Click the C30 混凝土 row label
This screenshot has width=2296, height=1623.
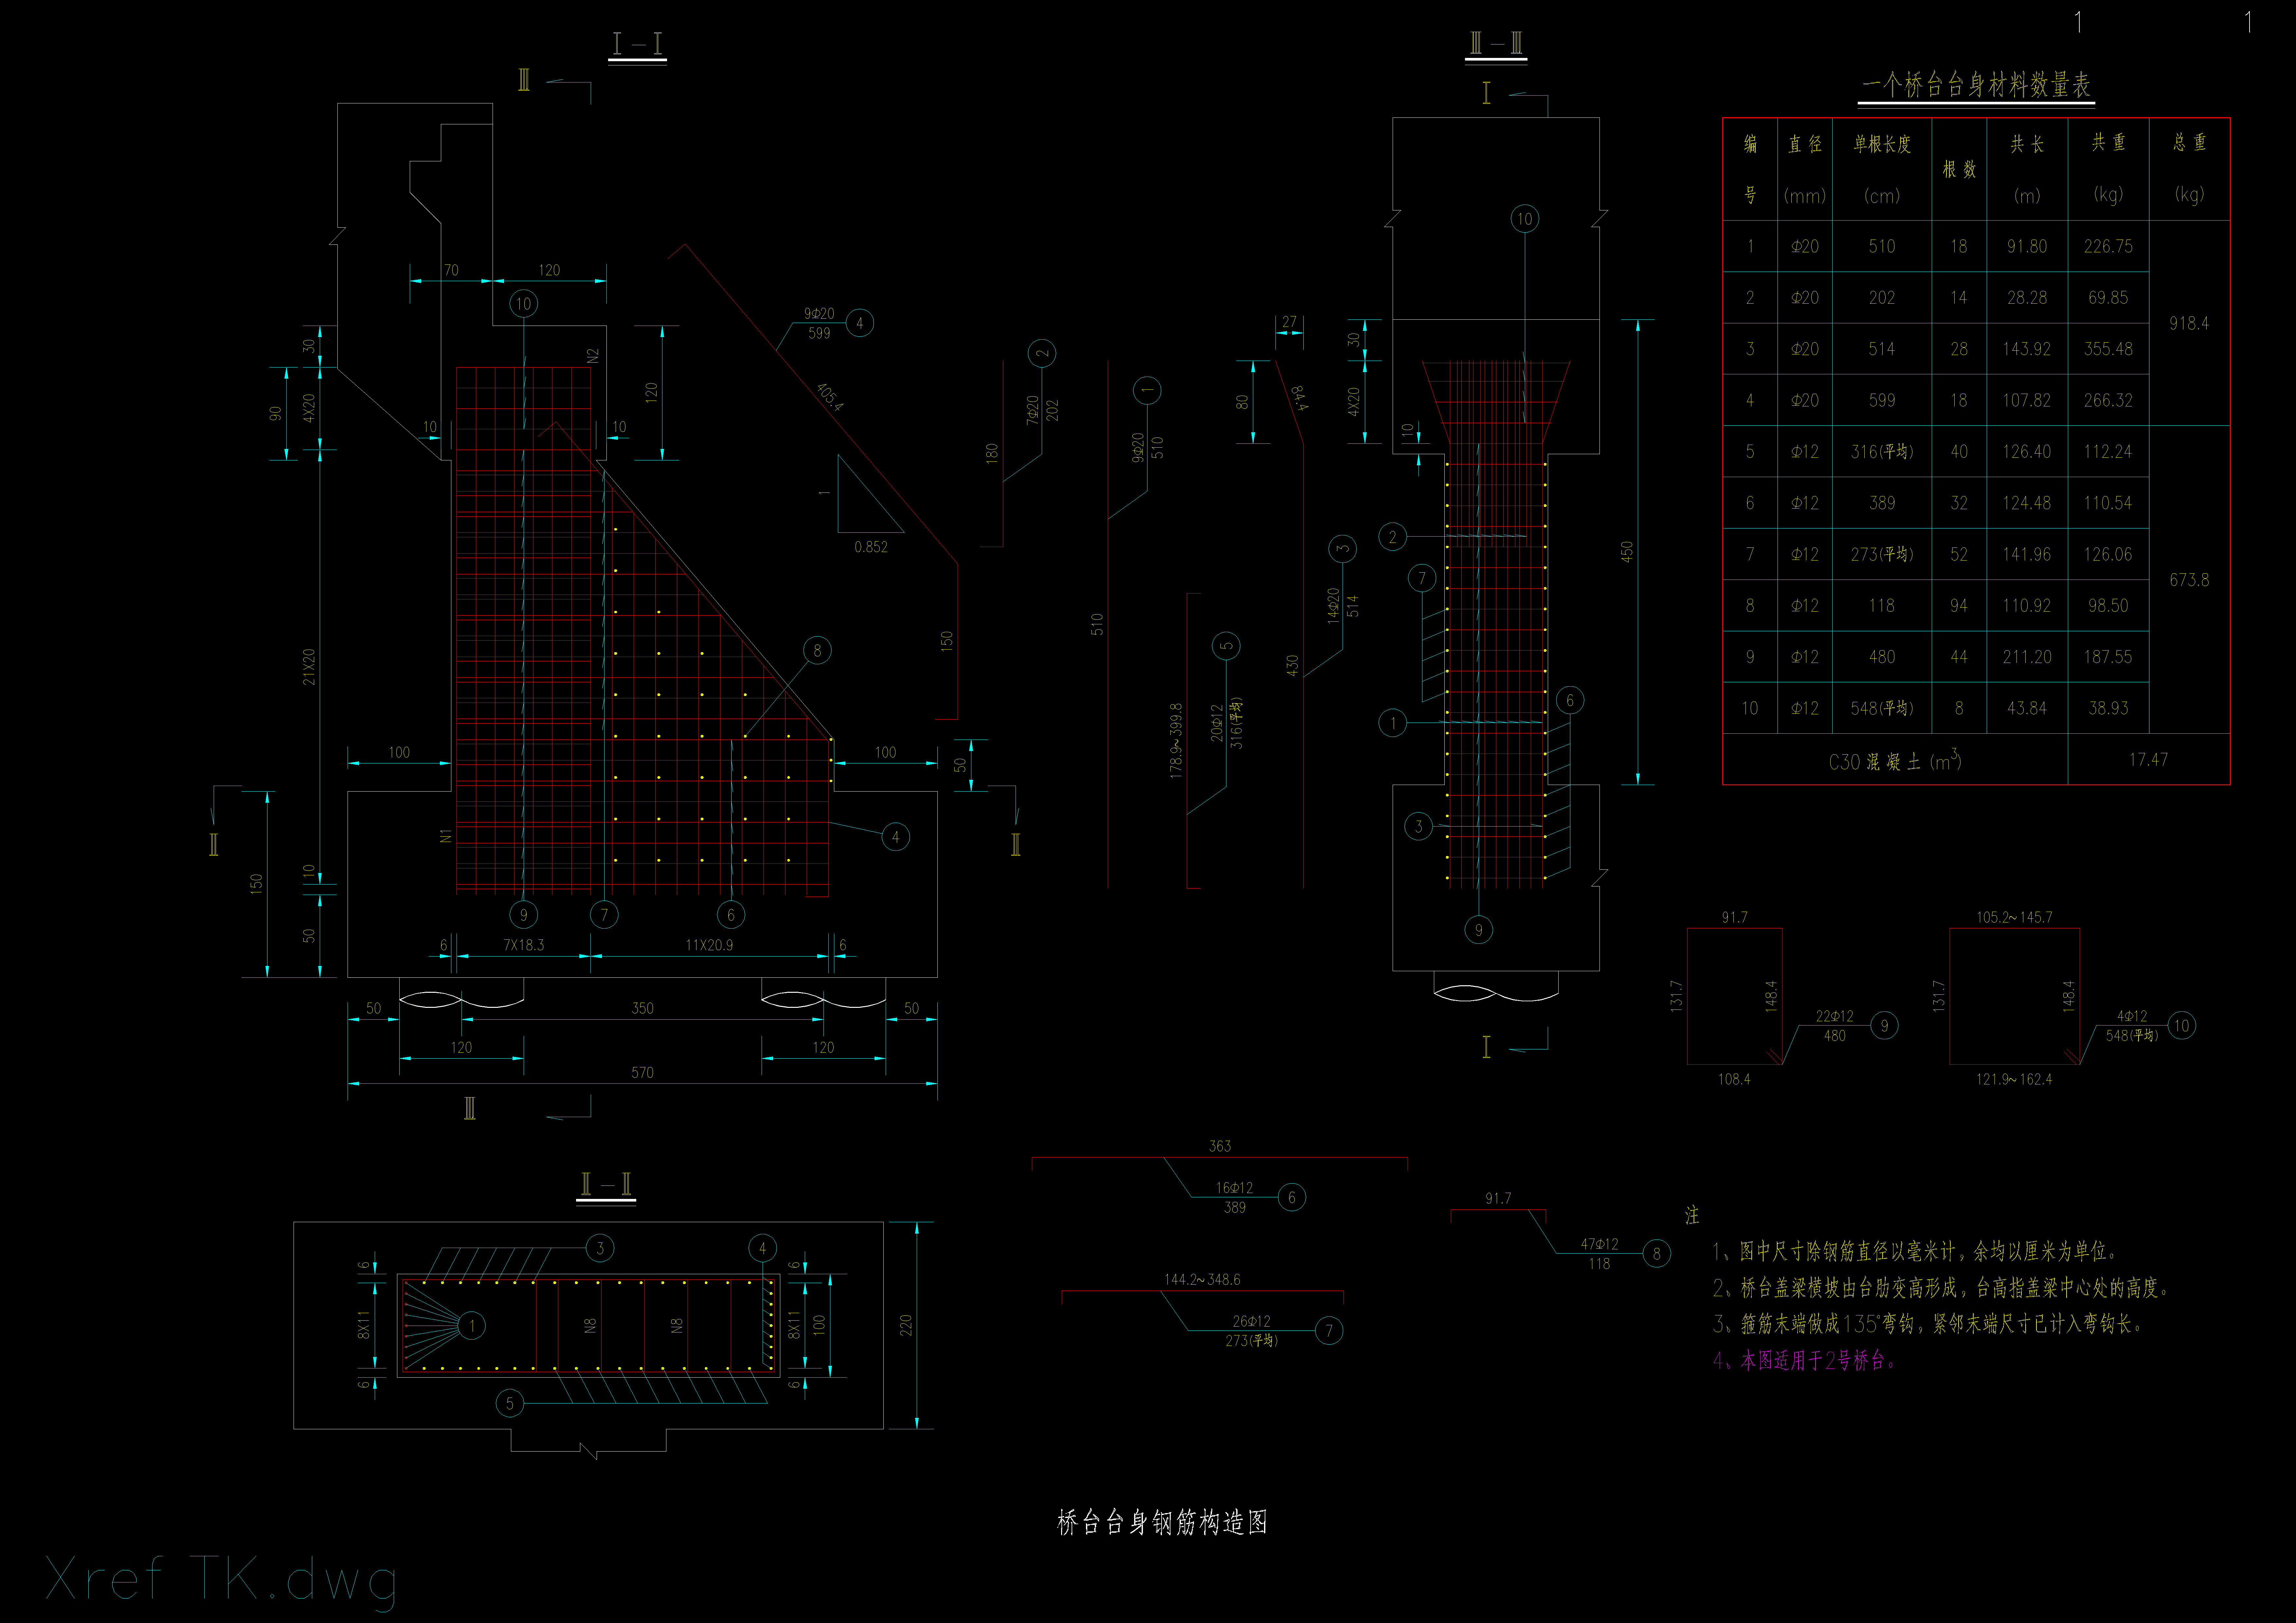click(1895, 761)
